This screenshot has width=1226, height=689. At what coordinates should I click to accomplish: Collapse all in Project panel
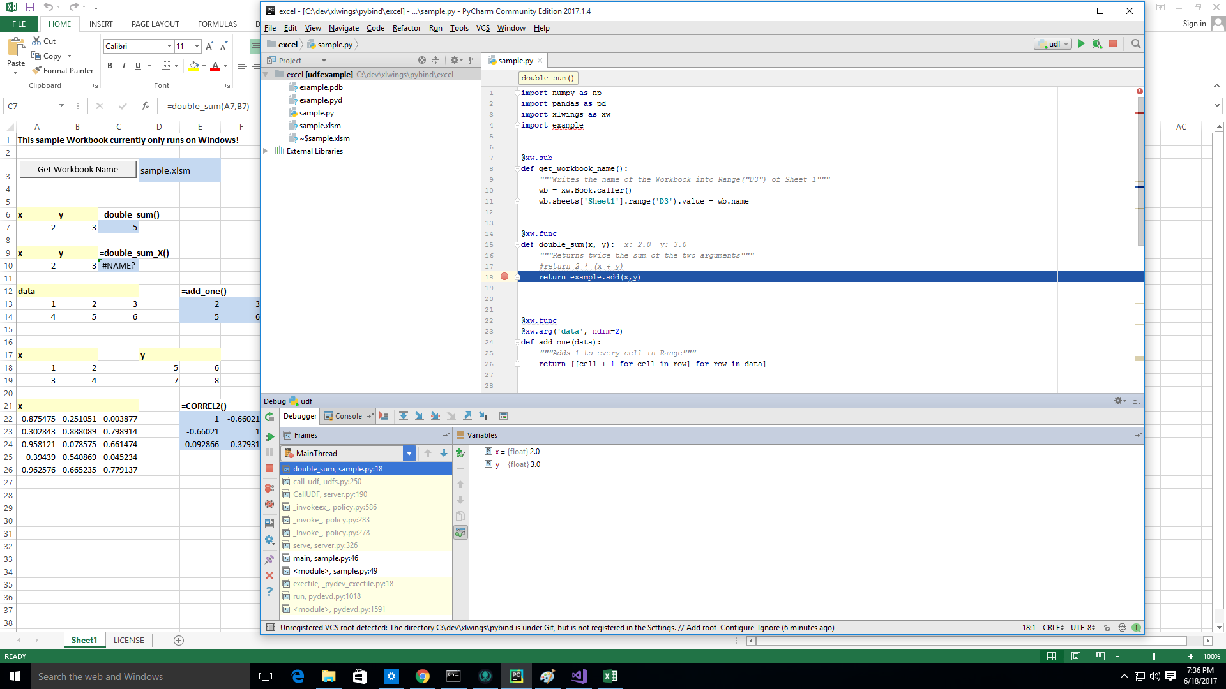436,61
